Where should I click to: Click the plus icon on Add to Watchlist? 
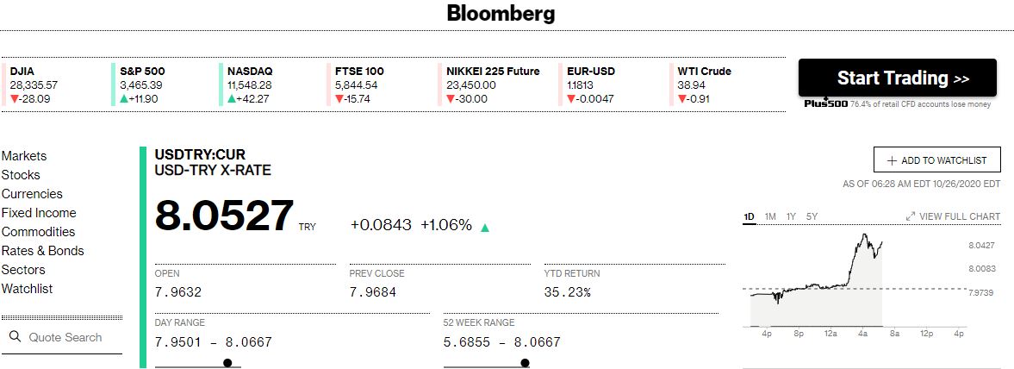tap(892, 160)
